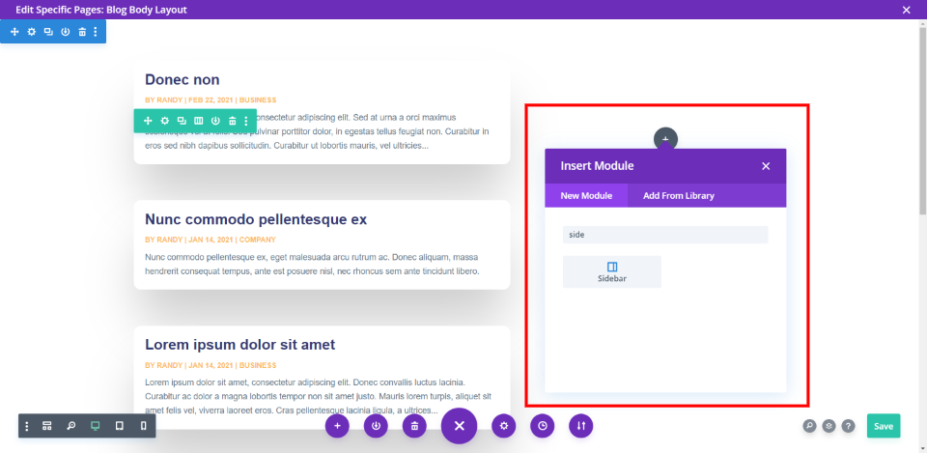Viewport: 927px width, 453px height.
Task: Click the blue section move icon
Action: click(x=14, y=31)
